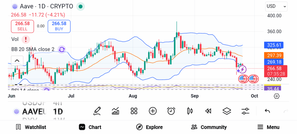The width and height of the screenshot is (297, 134).
Task: Switch to the Watchlist tab
Action: 31,127
